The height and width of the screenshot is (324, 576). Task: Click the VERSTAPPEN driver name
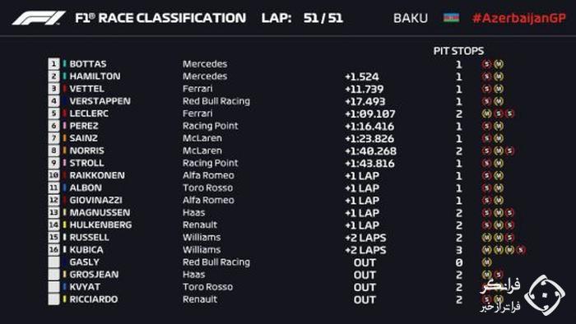point(100,101)
